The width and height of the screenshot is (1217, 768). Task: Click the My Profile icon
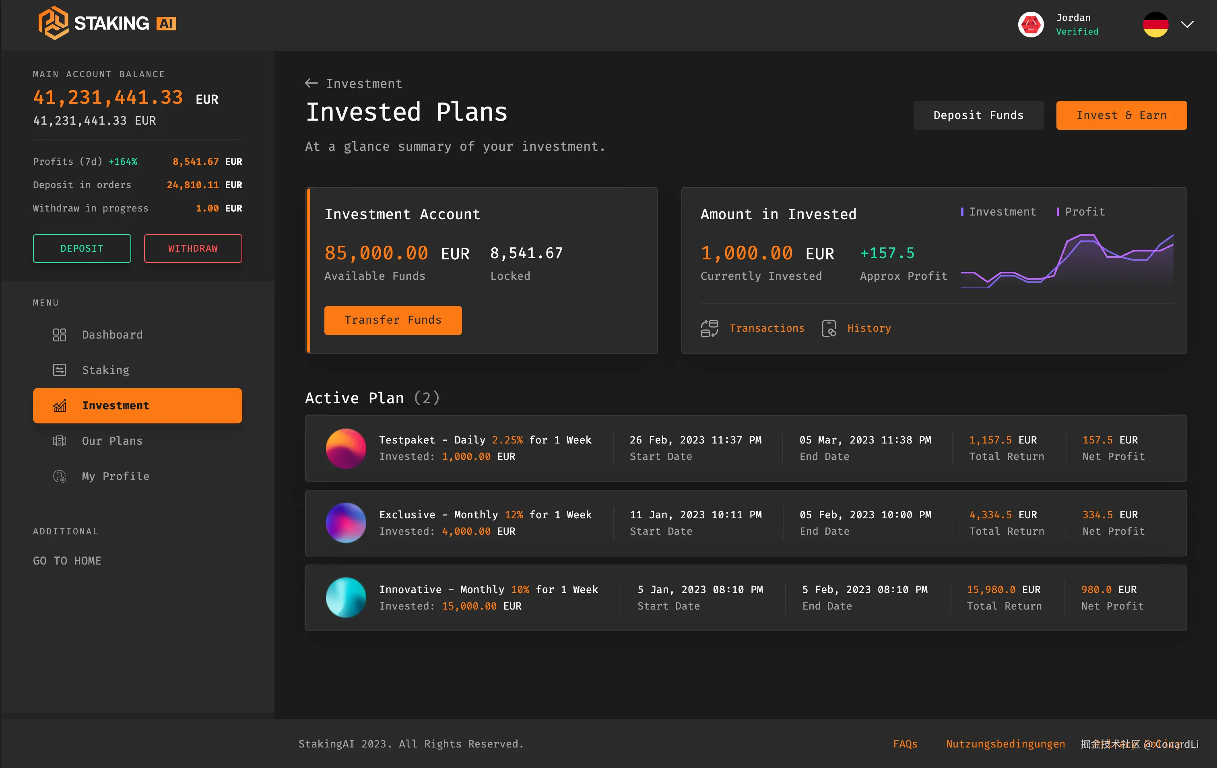(60, 476)
